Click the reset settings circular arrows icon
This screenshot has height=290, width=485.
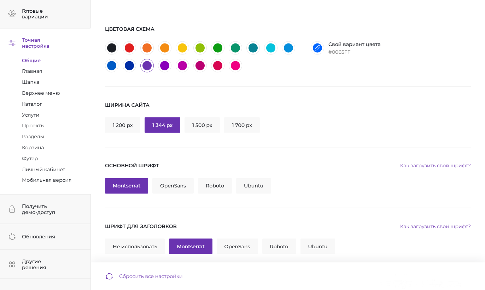pyautogui.click(x=109, y=276)
